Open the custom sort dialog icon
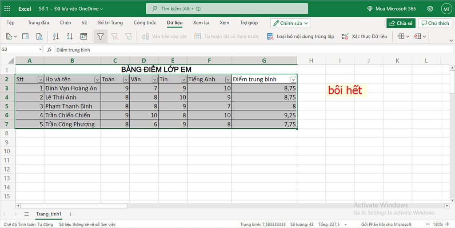The width and height of the screenshot is (455, 228). click(x=84, y=36)
